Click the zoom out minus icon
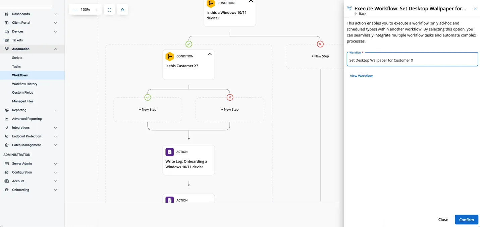The height and width of the screenshot is (227, 480). pyautogui.click(x=74, y=10)
